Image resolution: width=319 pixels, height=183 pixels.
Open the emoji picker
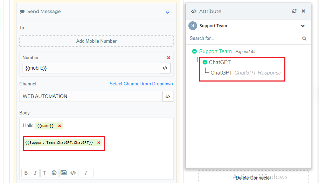54,173
